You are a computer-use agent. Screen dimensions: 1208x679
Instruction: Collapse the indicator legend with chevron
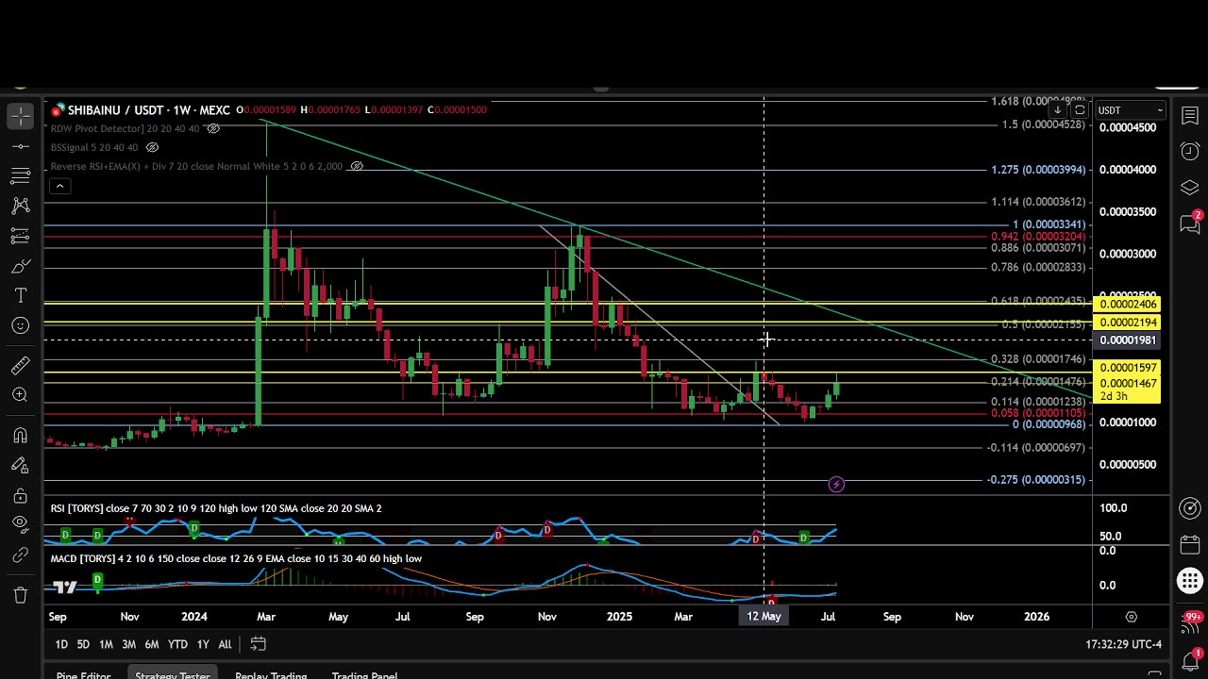pos(59,186)
